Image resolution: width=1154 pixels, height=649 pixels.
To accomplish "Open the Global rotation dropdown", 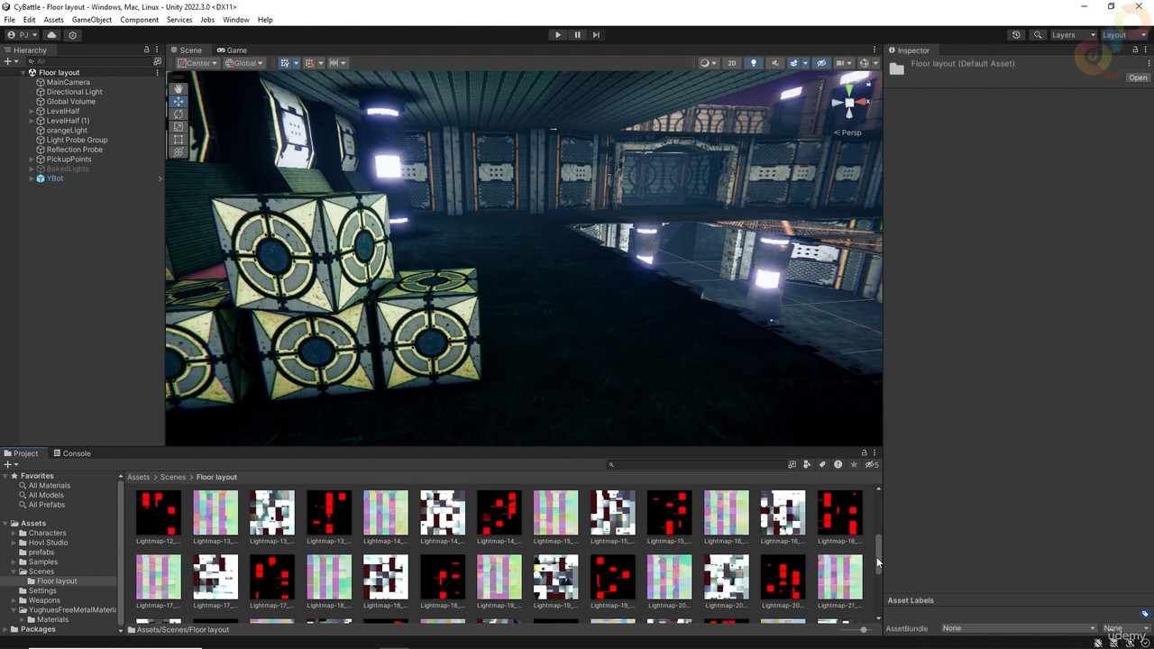I will pos(243,63).
